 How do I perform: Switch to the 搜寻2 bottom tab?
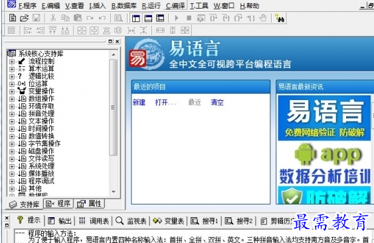238,221
